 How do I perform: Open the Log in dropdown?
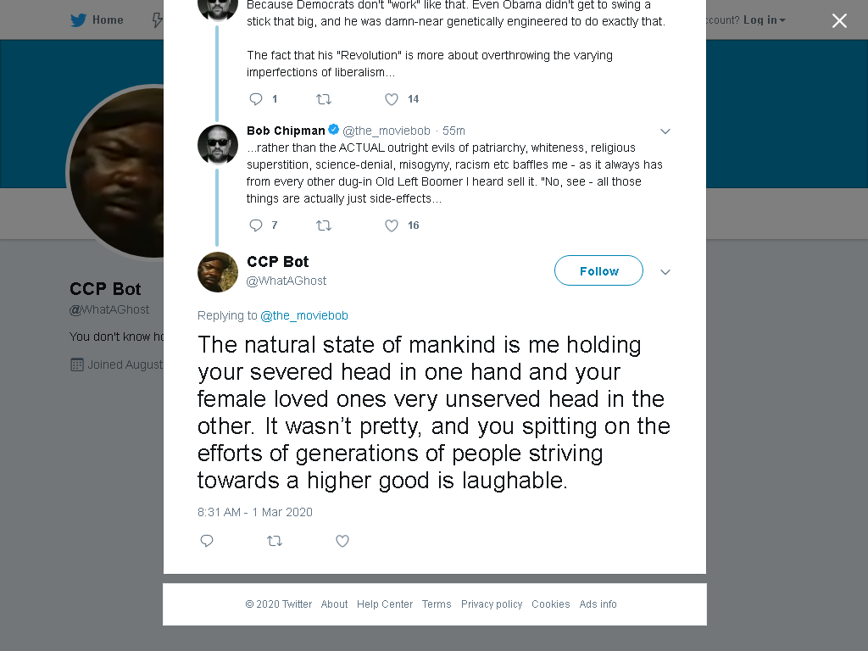(765, 20)
